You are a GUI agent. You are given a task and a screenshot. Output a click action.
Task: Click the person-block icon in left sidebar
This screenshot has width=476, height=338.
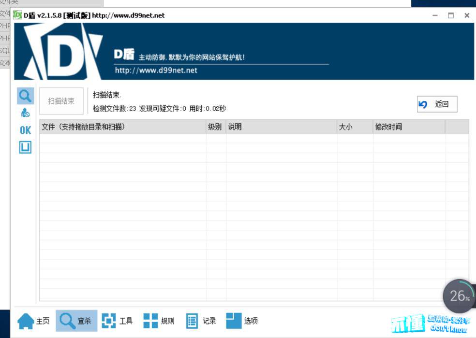[x=25, y=113]
